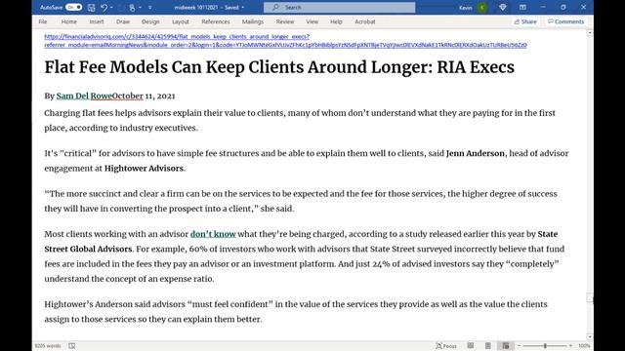
Task: Minimize the Word window
Action: point(543,7)
